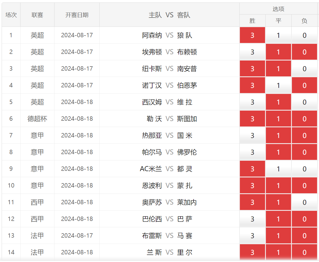The image size is (319, 262).
Task: Click the 选项 header
Action: pyautogui.click(x=278, y=9)
